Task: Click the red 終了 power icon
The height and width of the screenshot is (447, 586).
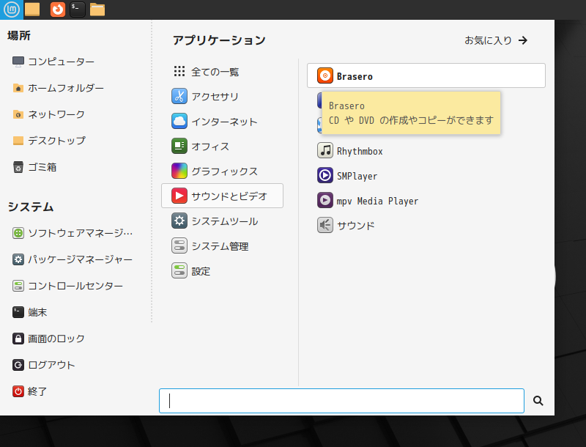Action: tap(18, 391)
